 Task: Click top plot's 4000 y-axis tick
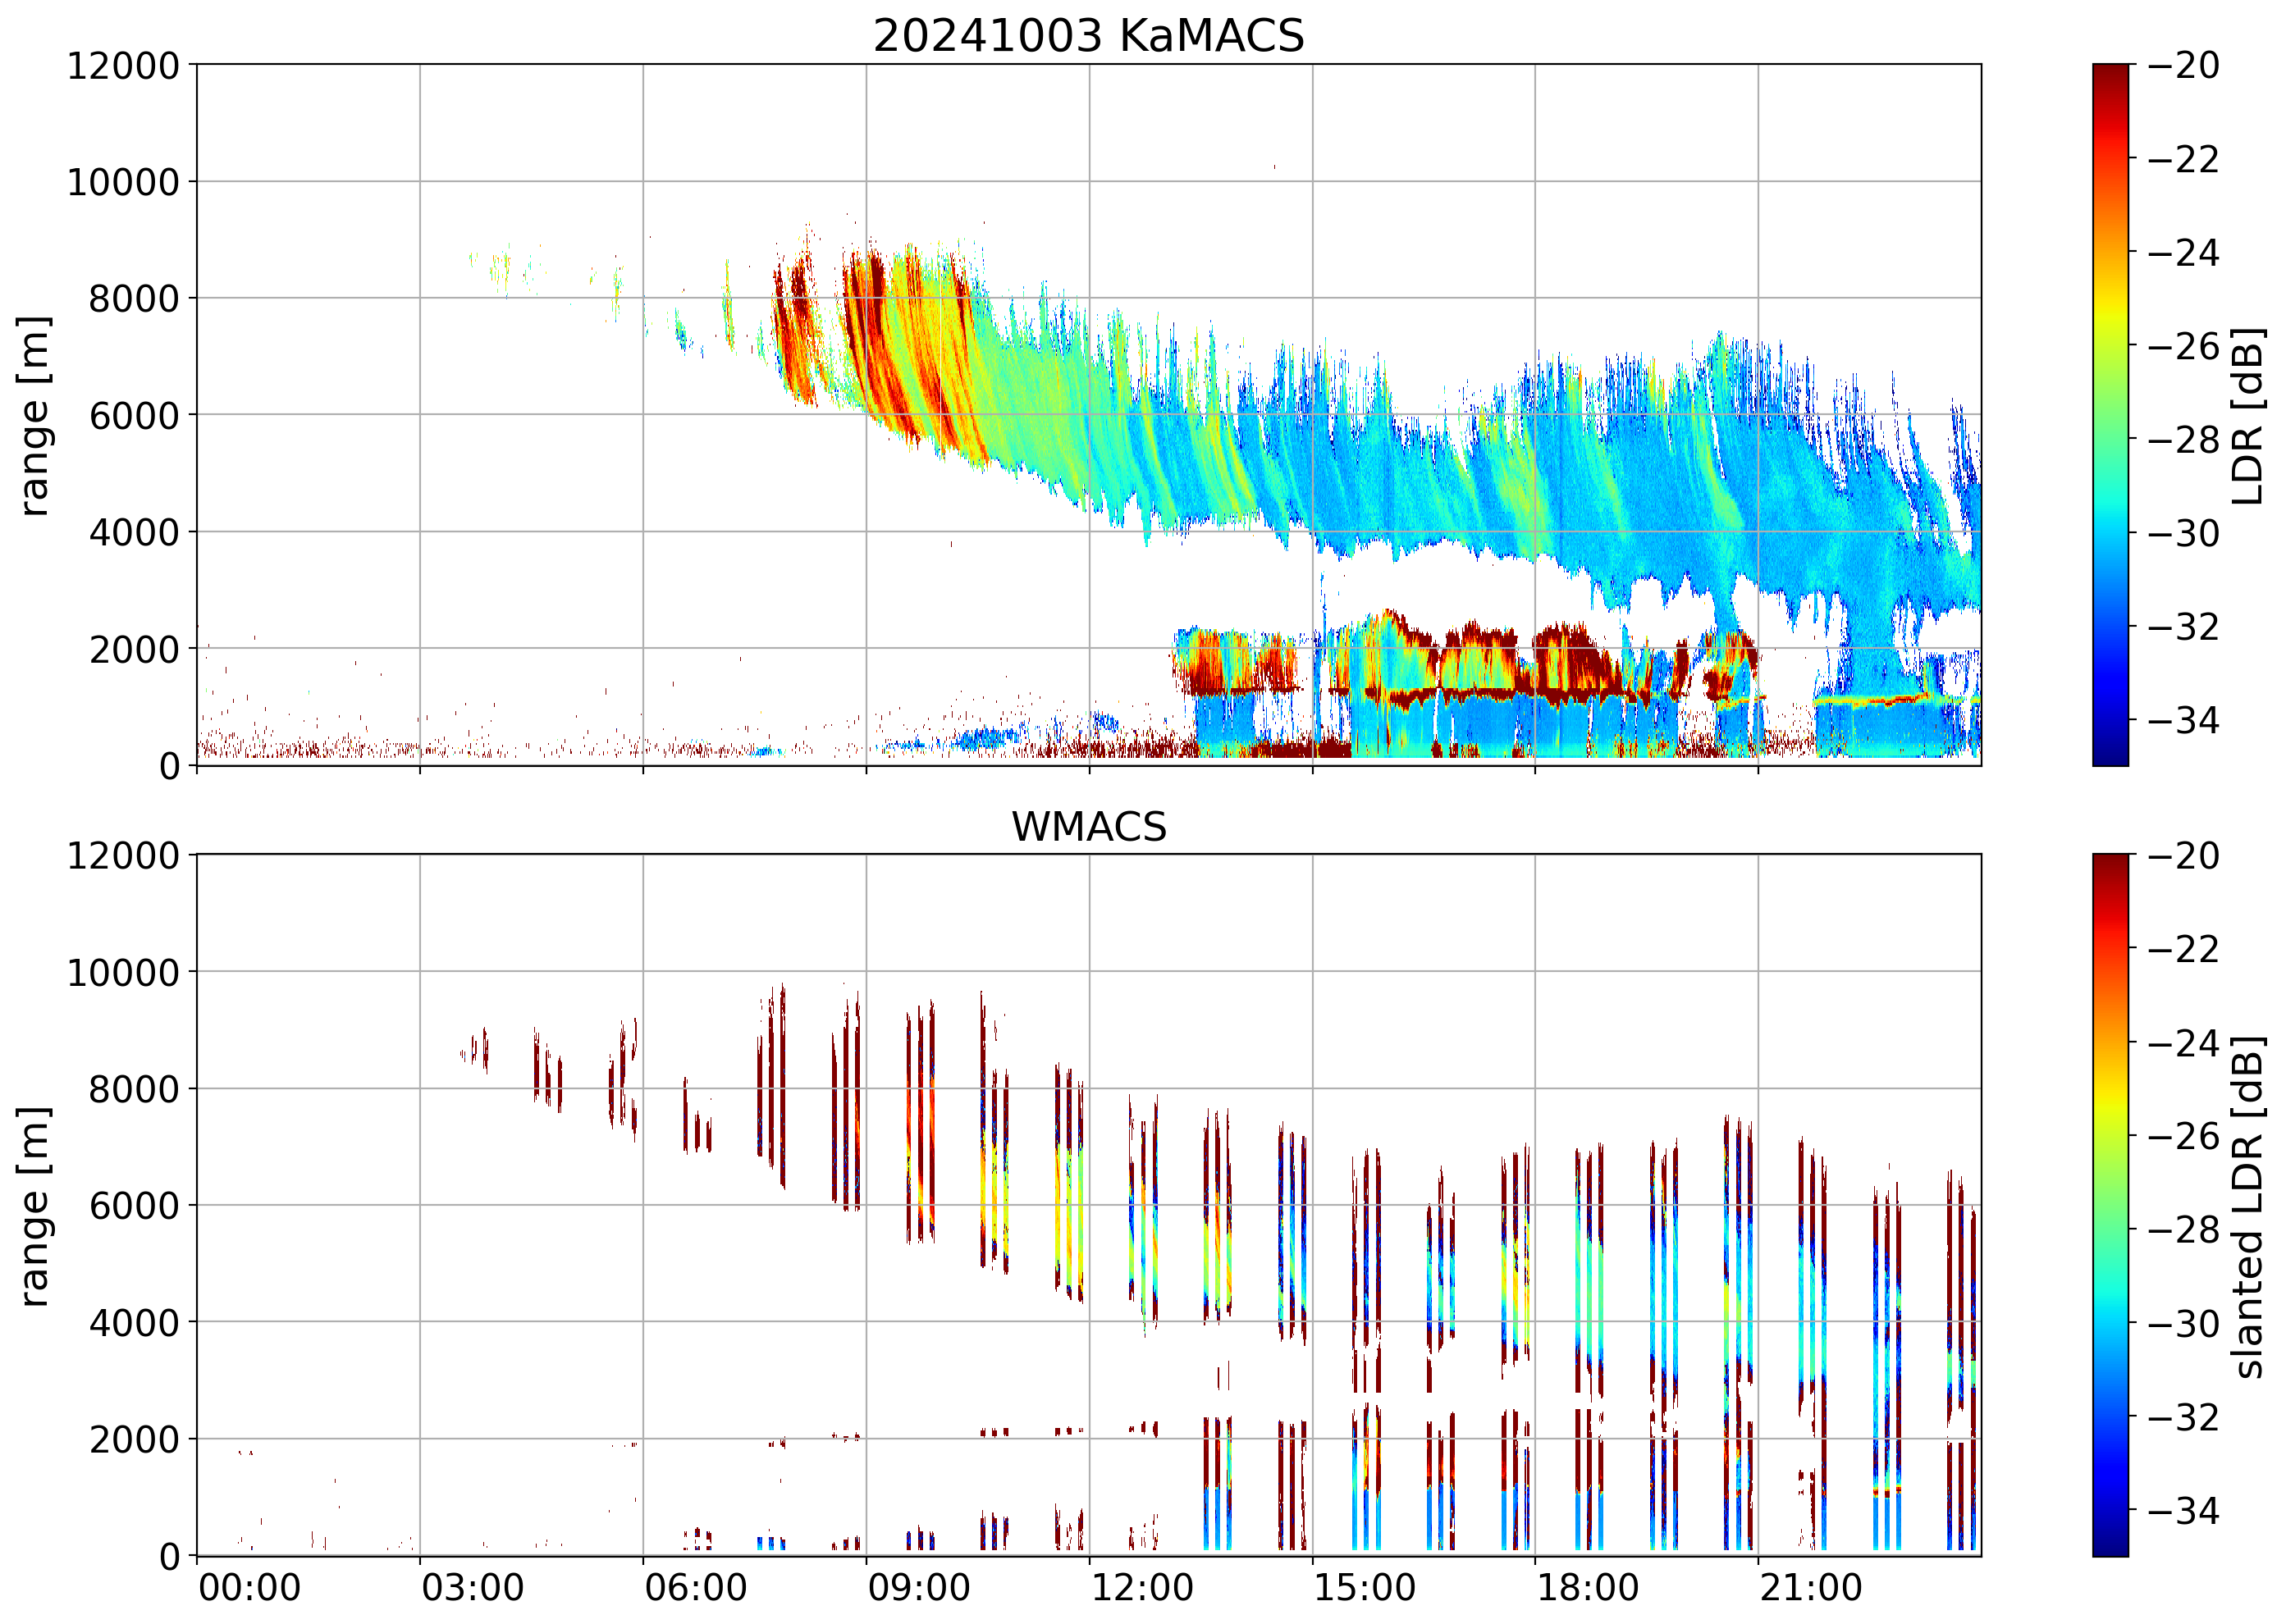click(x=133, y=532)
